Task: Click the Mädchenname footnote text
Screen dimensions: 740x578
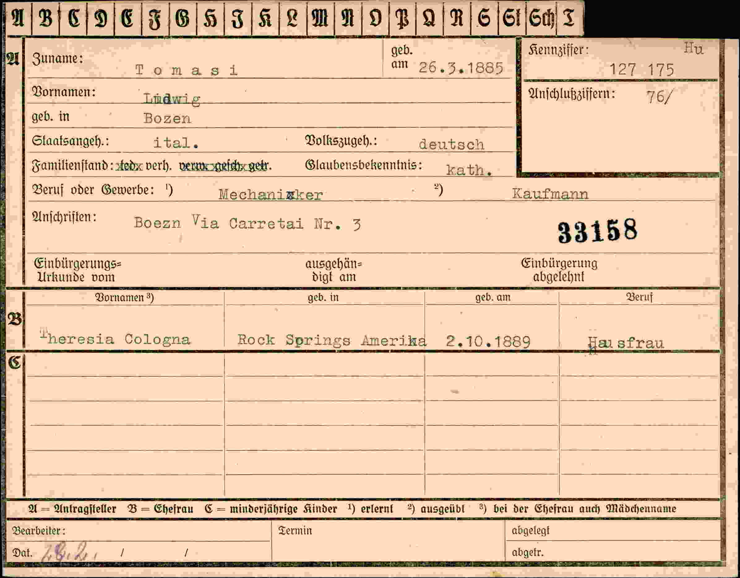Action: click(578, 509)
